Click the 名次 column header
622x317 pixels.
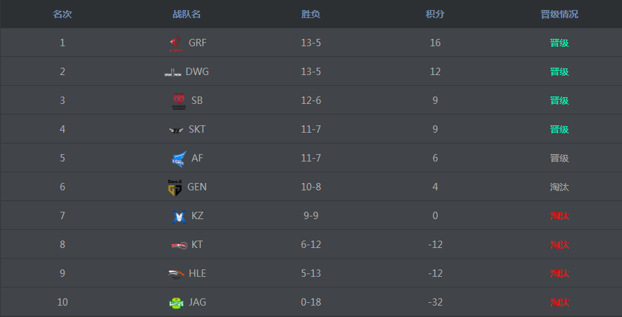pyautogui.click(x=62, y=14)
